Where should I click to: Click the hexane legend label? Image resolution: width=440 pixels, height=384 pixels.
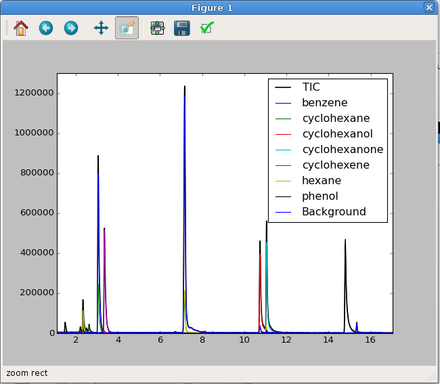pos(322,181)
